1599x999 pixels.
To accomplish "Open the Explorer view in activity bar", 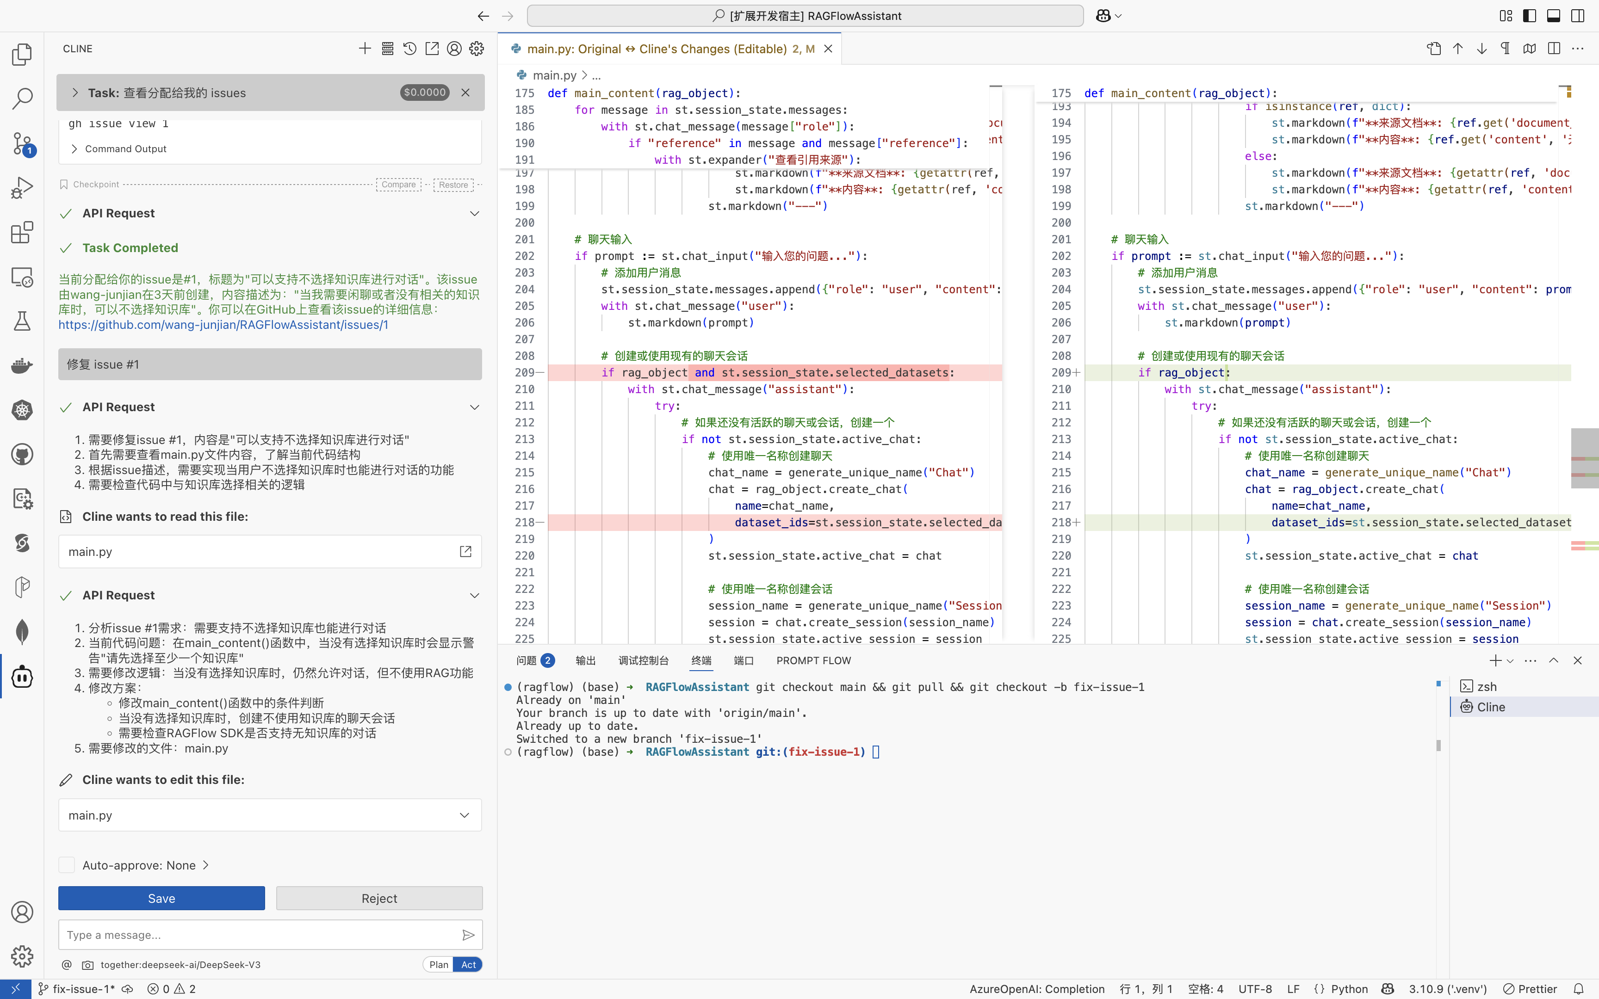I will (x=22, y=54).
